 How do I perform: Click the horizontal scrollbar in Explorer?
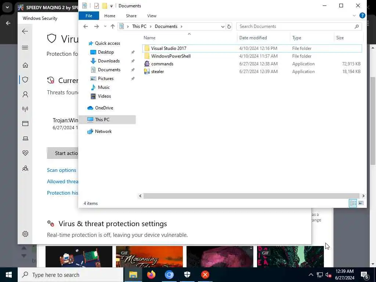click(x=251, y=196)
